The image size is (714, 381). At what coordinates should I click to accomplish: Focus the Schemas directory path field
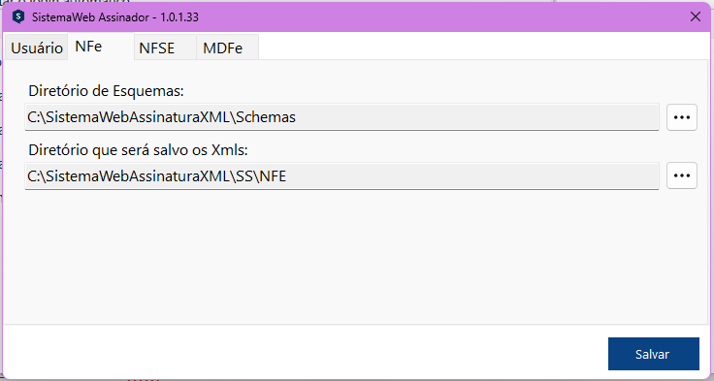tap(342, 117)
